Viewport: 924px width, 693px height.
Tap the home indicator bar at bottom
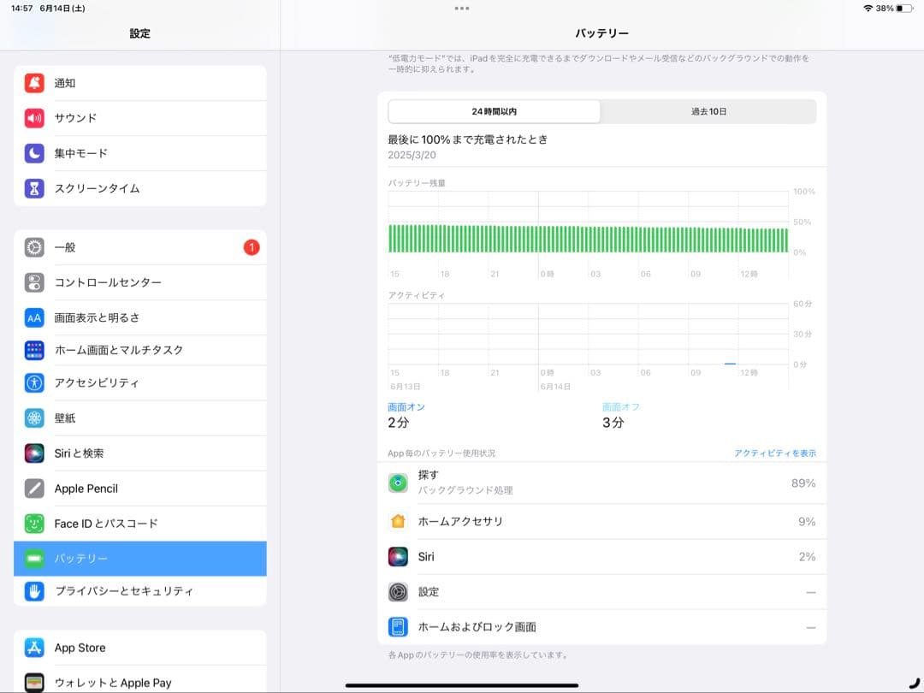click(x=462, y=685)
